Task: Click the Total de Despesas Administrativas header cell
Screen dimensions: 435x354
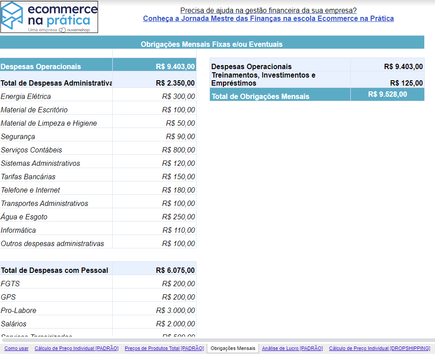Action: [x=56, y=80]
